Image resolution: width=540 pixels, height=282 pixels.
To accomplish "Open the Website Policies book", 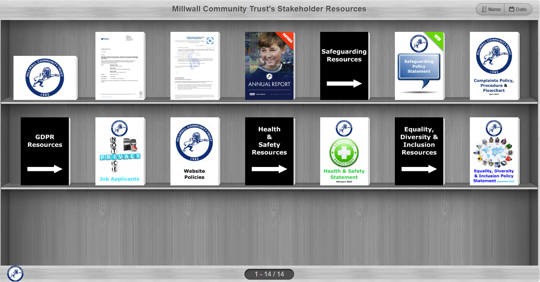I will (194, 151).
